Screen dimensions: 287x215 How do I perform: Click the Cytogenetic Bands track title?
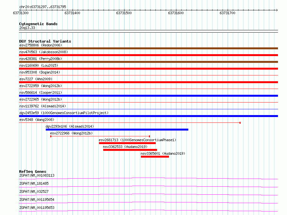tap(38, 24)
